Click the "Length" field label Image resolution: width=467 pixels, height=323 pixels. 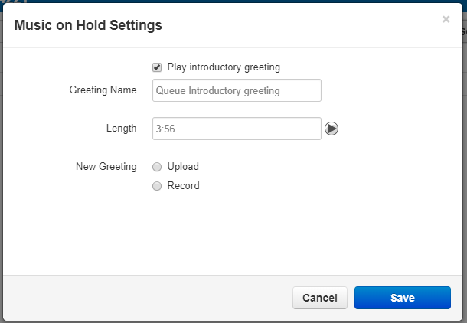tap(121, 129)
